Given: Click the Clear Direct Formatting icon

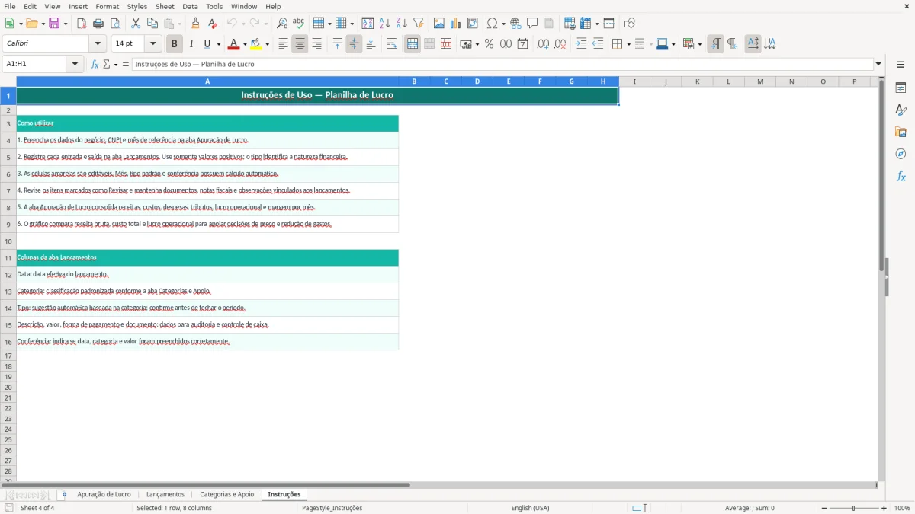Looking at the screenshot, I should coord(213,24).
